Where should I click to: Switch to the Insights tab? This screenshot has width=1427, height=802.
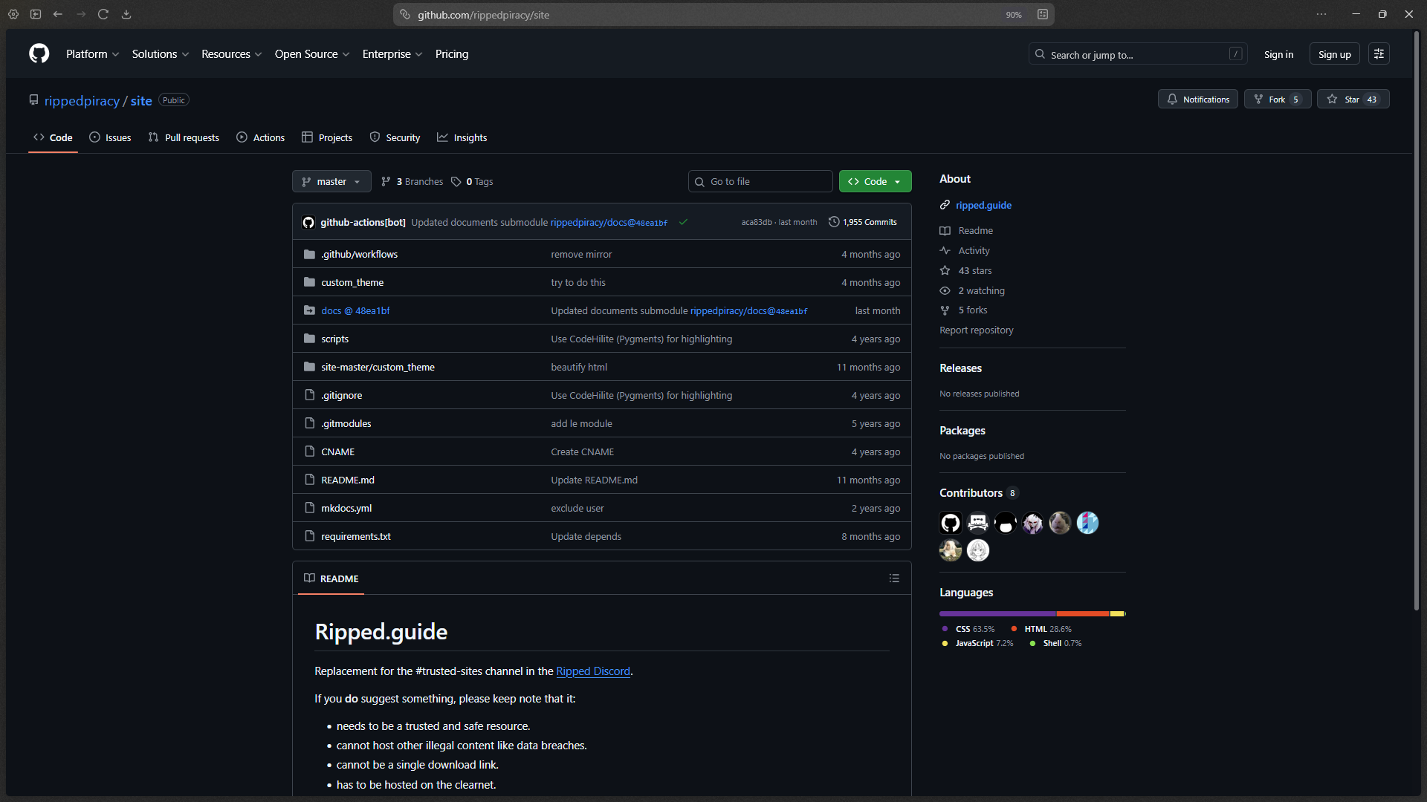pos(462,137)
